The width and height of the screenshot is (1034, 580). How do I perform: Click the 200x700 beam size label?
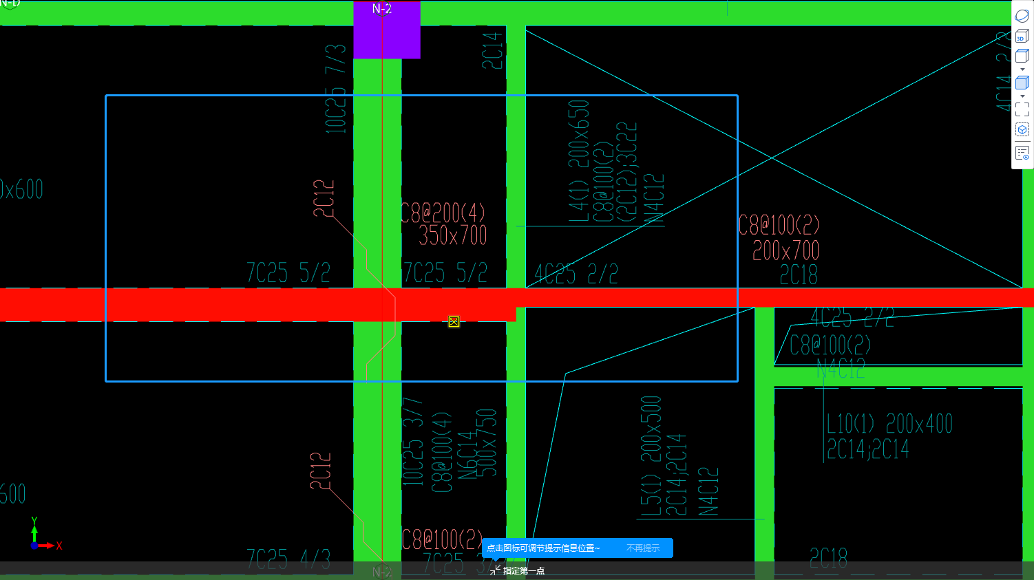pyautogui.click(x=786, y=250)
